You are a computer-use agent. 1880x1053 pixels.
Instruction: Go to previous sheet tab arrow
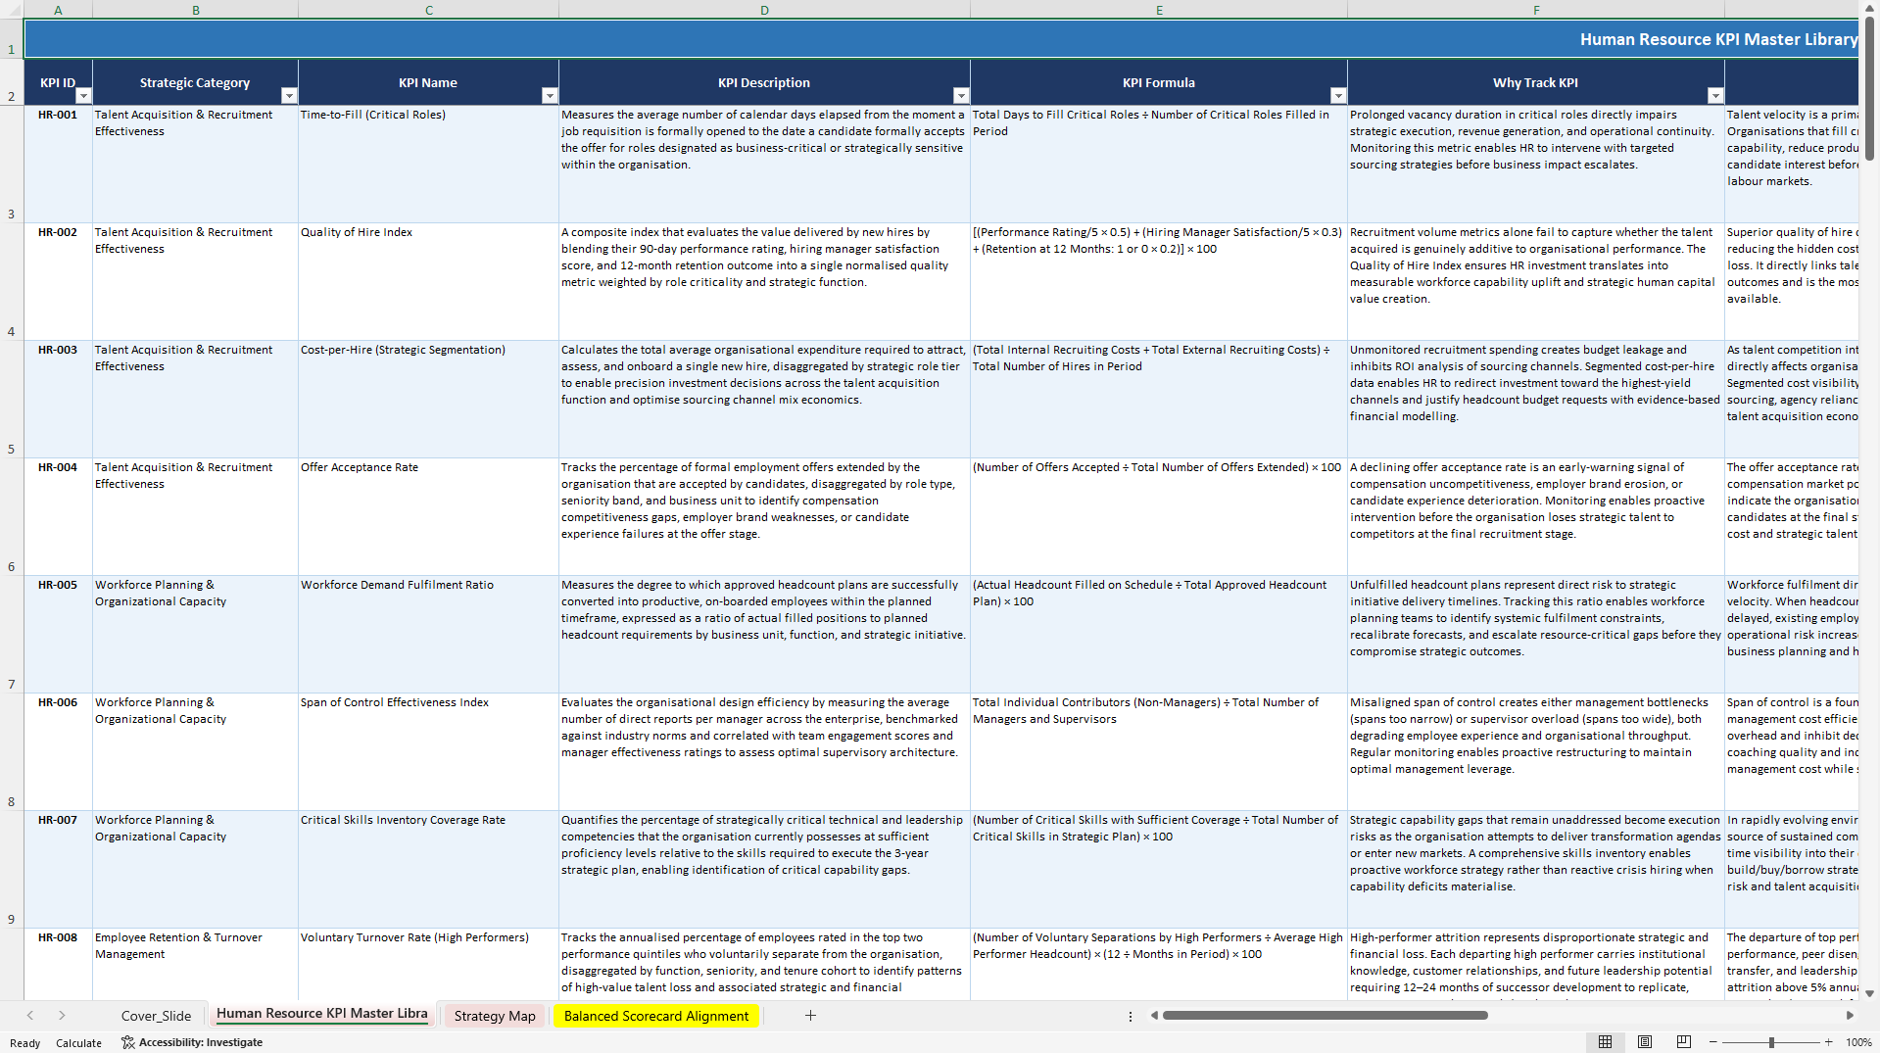click(x=30, y=1016)
